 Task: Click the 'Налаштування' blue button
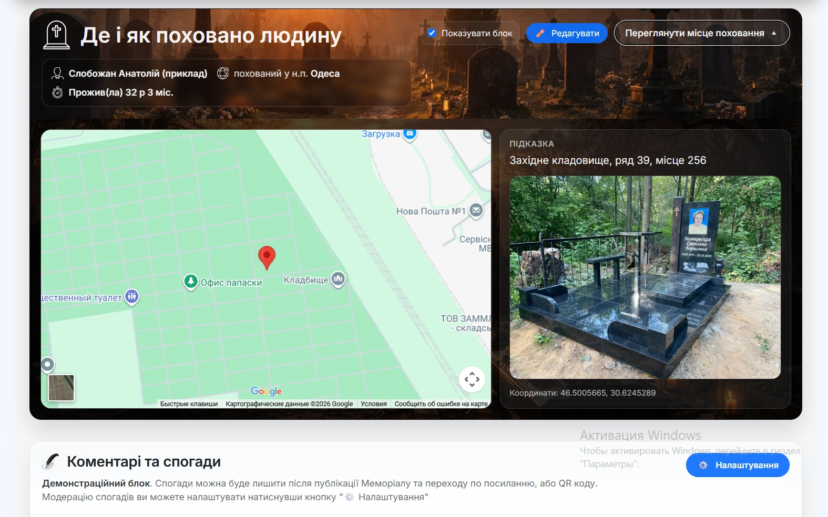(738, 465)
